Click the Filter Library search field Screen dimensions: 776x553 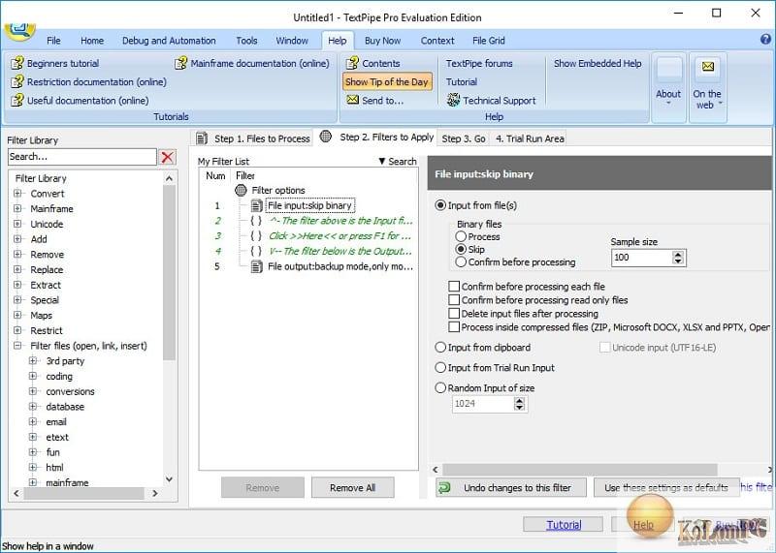(x=82, y=157)
